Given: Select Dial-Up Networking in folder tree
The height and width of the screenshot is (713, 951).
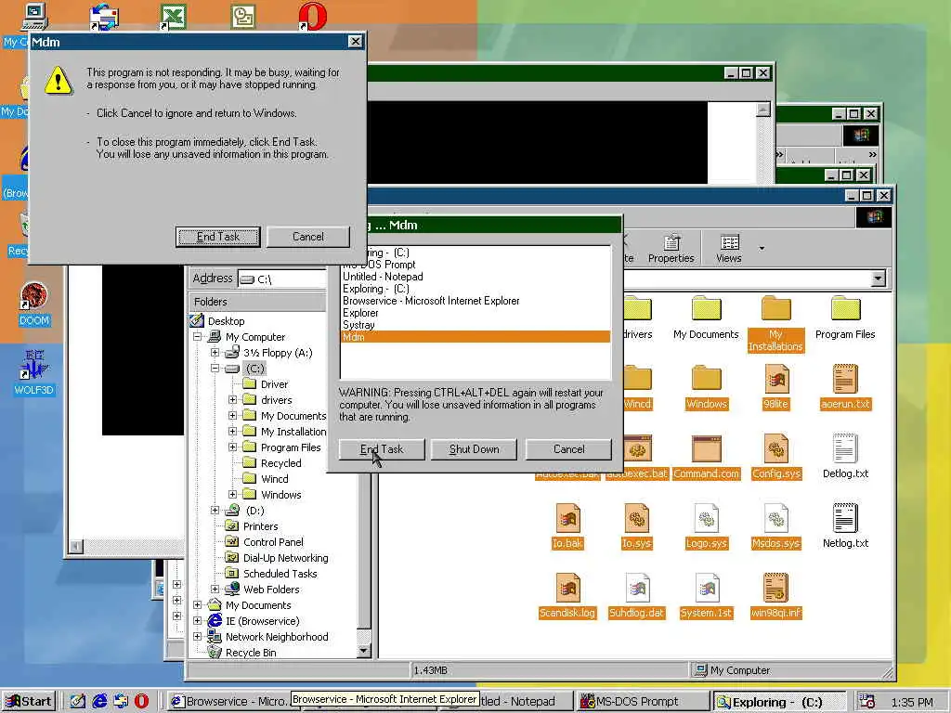Looking at the screenshot, I should click(286, 558).
